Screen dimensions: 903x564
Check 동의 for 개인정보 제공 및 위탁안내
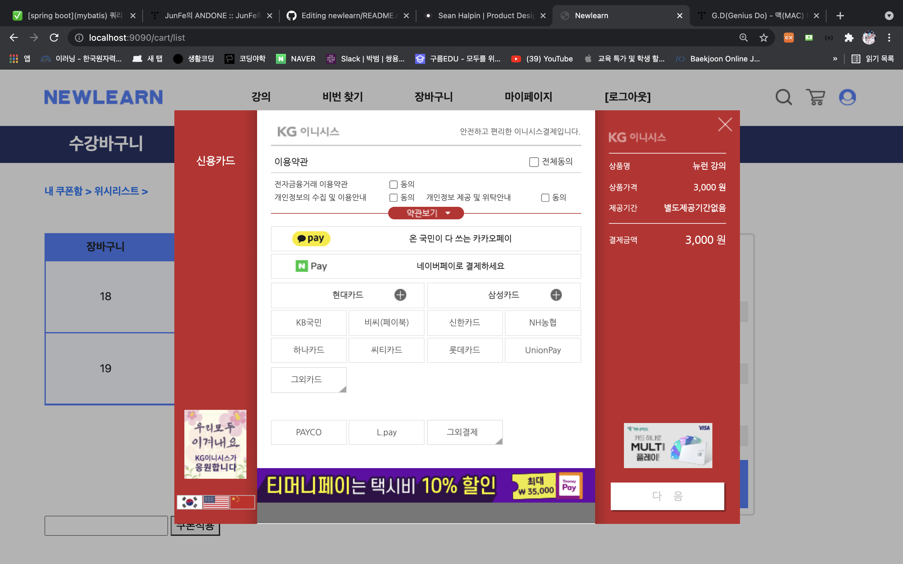tap(545, 198)
